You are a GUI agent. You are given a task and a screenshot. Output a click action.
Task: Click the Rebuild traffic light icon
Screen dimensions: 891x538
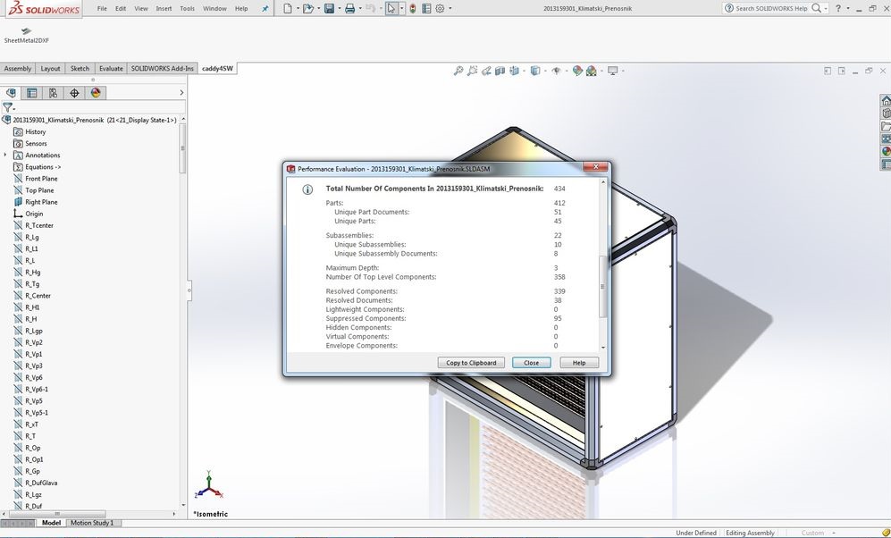tap(412, 8)
